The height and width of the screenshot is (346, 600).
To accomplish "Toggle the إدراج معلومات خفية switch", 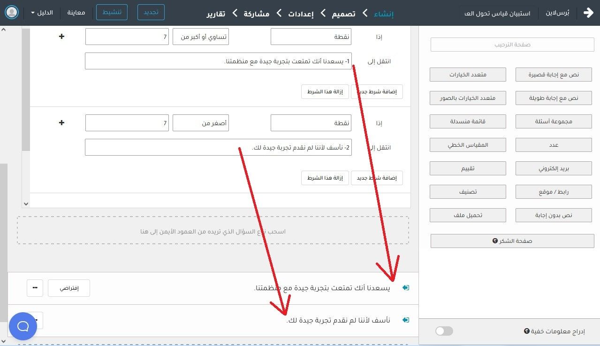I will click(444, 331).
